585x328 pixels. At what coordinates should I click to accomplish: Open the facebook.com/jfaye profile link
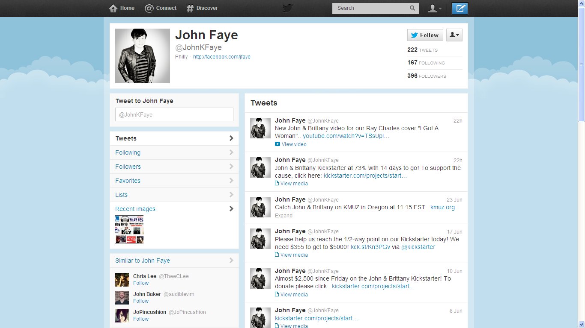click(x=221, y=57)
